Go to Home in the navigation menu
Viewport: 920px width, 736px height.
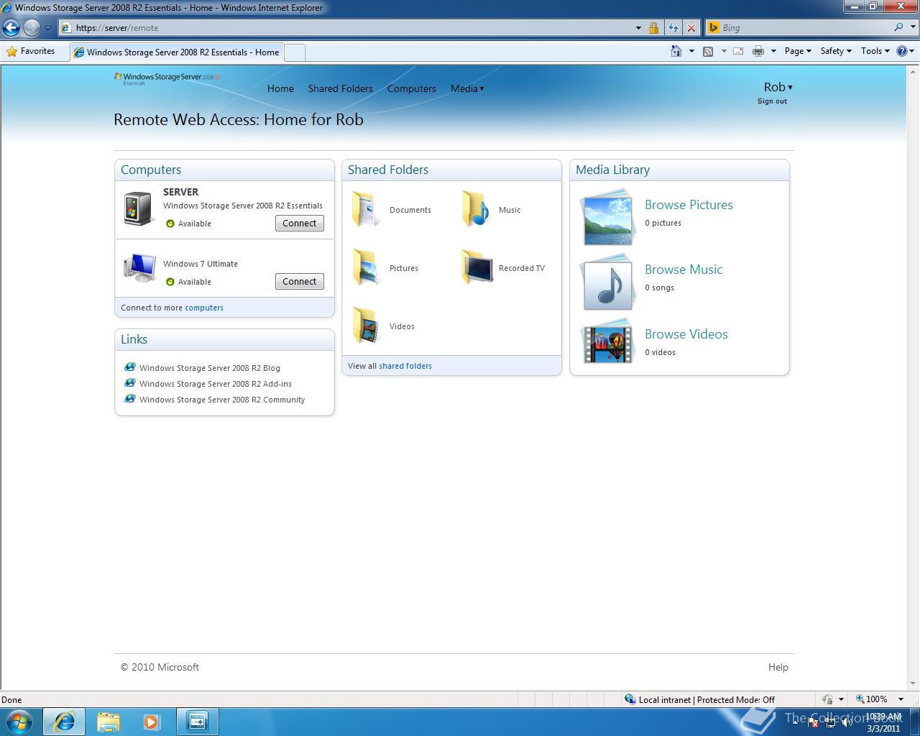tap(280, 88)
